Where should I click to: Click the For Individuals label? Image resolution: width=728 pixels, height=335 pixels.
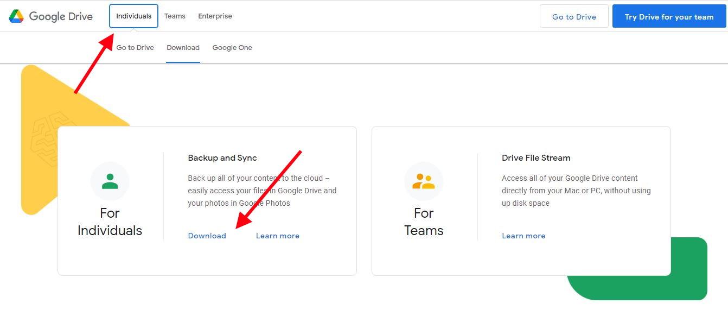tap(110, 222)
